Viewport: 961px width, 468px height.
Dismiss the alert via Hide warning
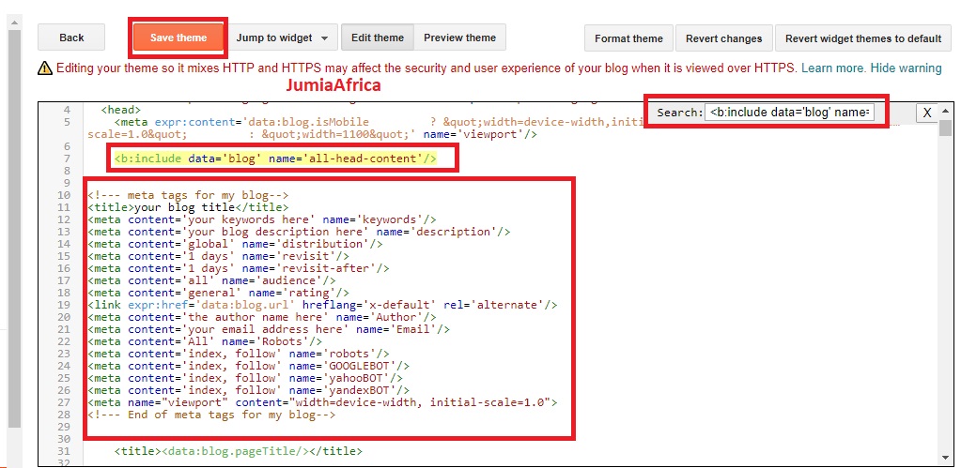(x=906, y=68)
